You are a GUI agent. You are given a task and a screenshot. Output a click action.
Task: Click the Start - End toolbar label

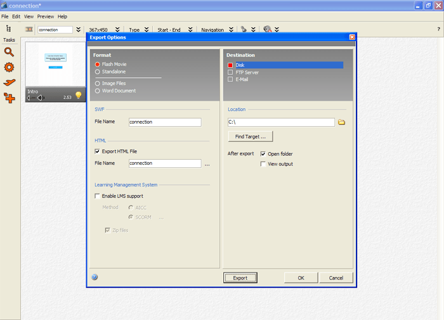point(169,30)
